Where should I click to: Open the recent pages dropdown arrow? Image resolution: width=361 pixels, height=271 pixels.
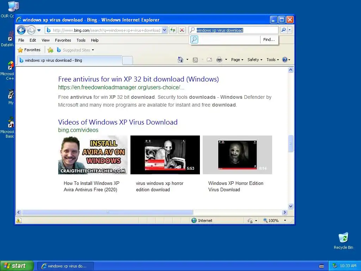(39, 30)
